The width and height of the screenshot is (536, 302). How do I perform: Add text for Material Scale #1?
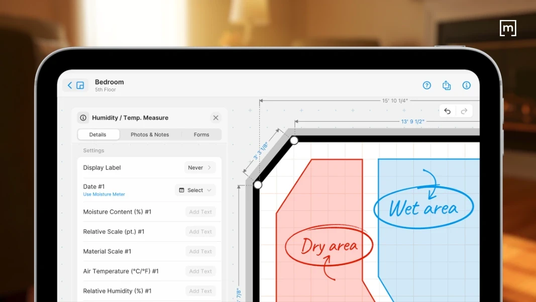click(x=200, y=251)
